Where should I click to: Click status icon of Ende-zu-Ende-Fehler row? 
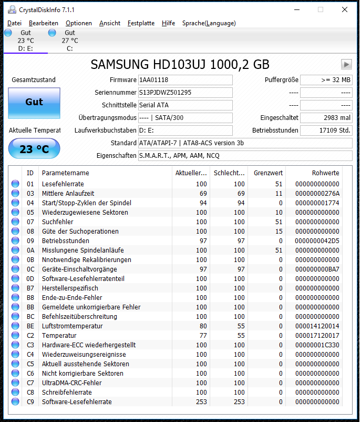tap(15, 297)
